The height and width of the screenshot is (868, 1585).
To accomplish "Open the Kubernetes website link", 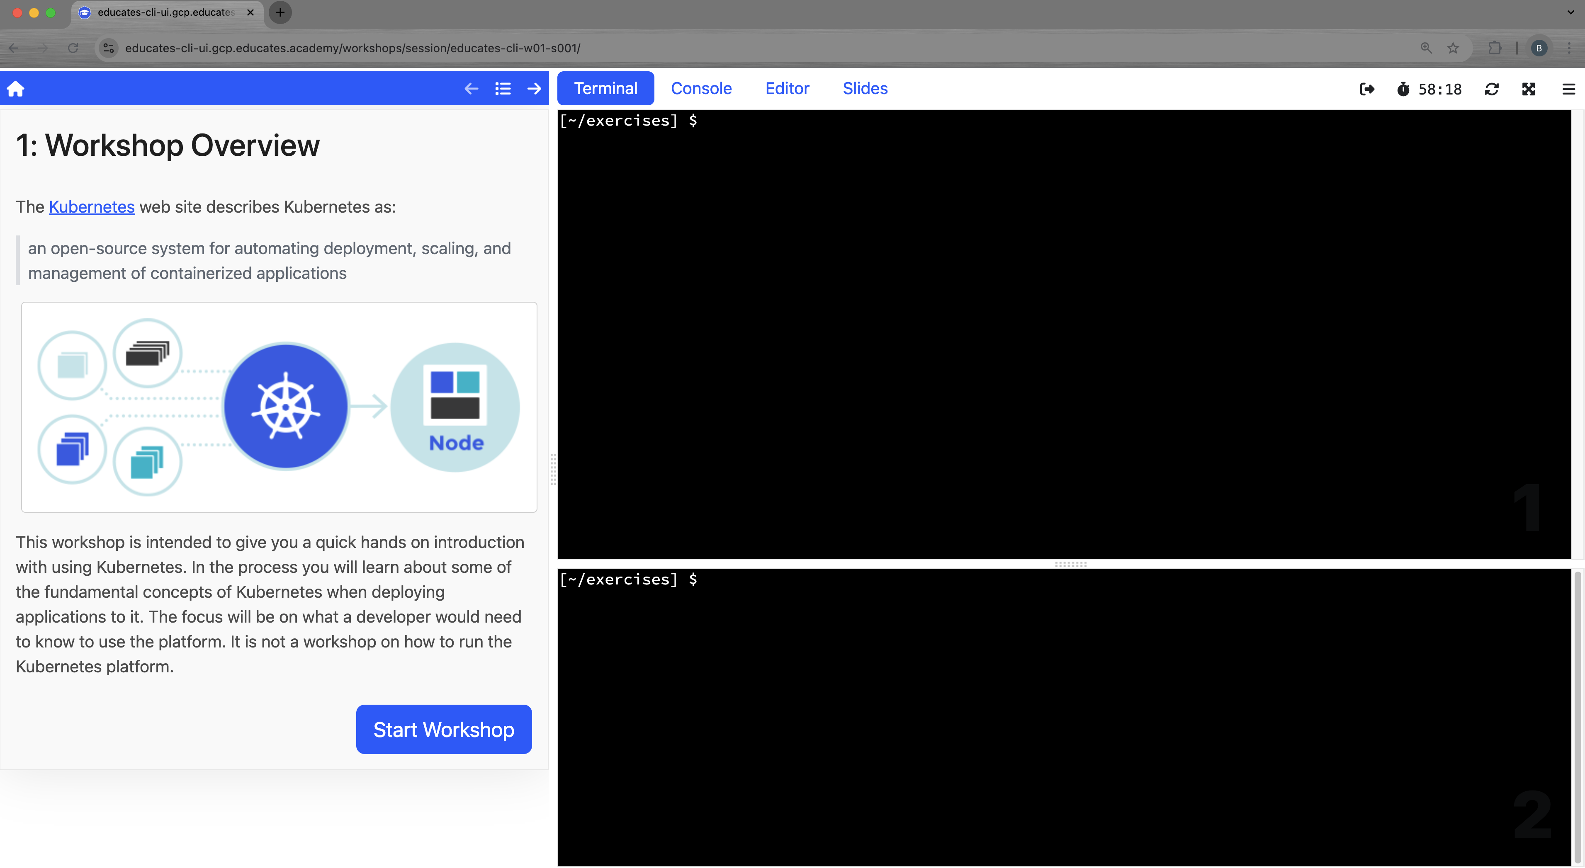I will (92, 207).
